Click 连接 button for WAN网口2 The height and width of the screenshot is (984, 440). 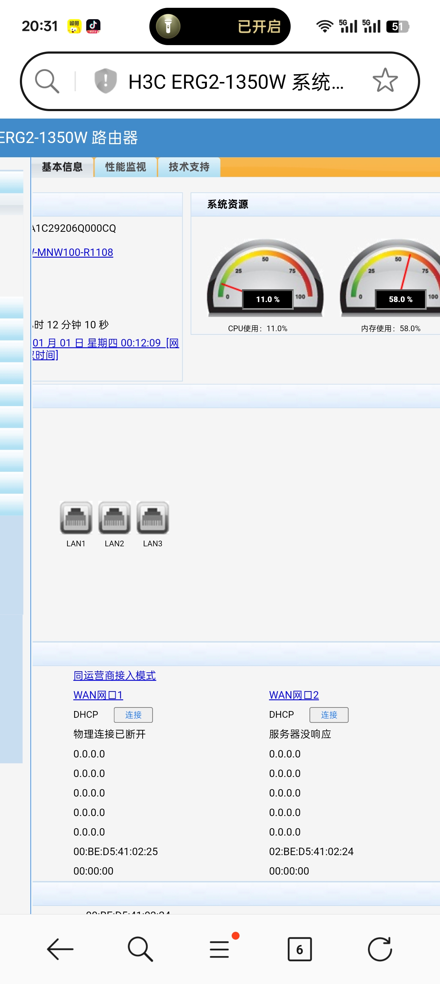tap(329, 715)
